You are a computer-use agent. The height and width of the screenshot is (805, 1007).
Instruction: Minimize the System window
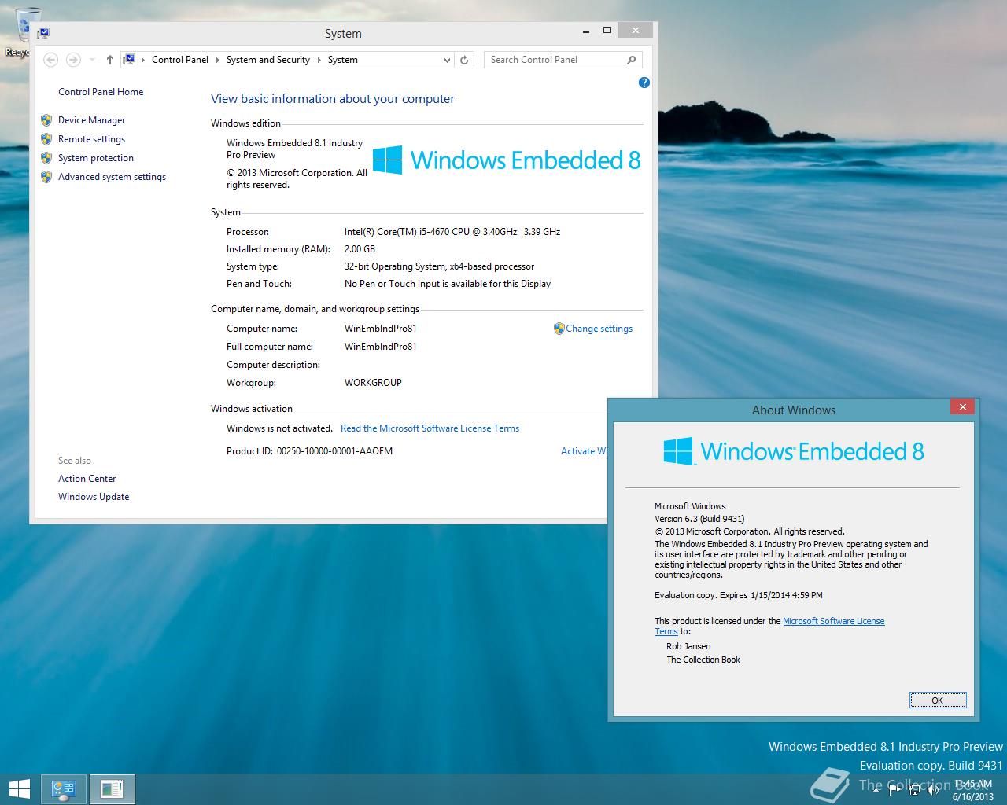(586, 31)
